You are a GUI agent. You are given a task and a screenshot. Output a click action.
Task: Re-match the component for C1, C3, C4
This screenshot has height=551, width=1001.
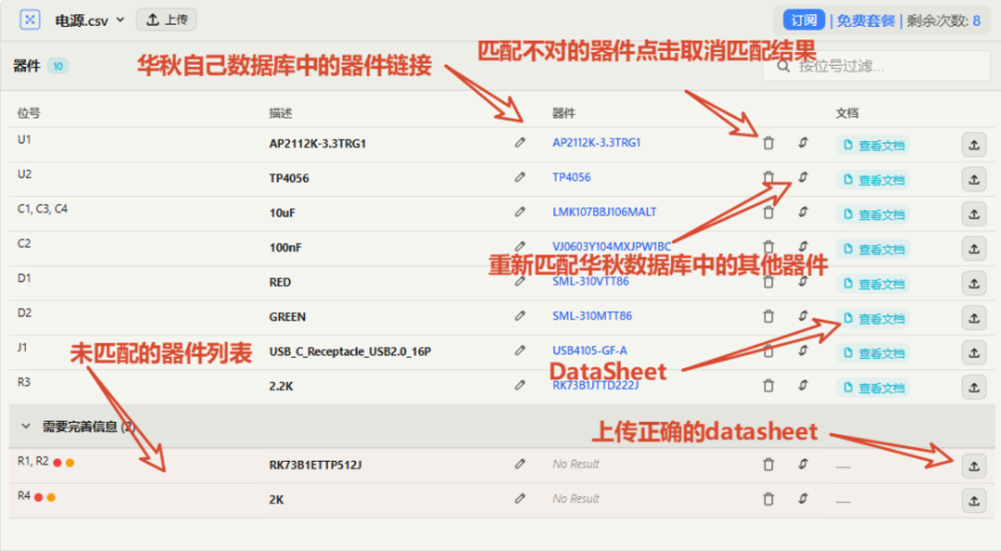(803, 211)
